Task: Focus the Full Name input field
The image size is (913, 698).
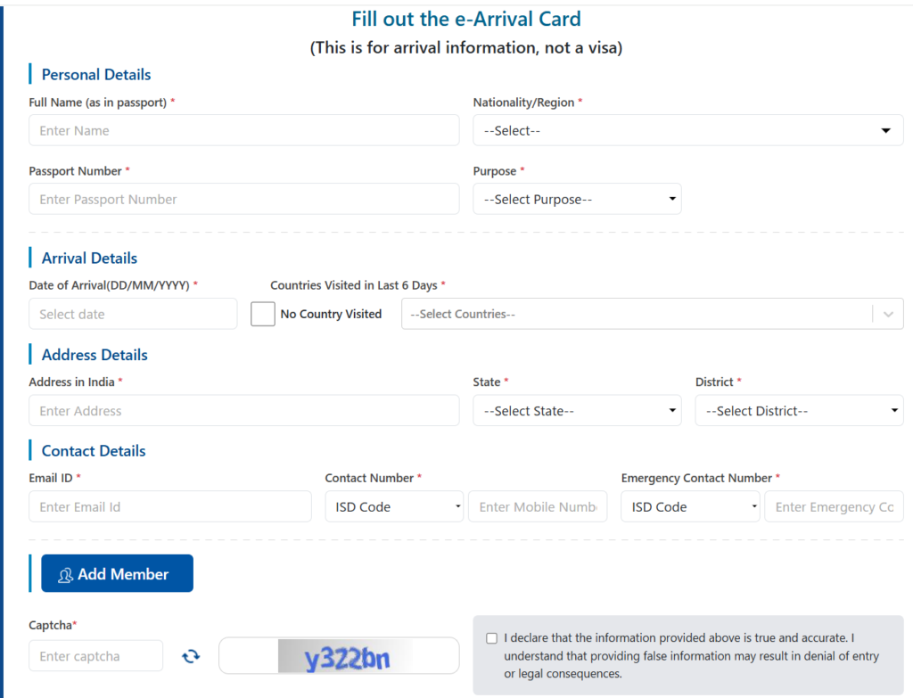Action: [x=243, y=131]
